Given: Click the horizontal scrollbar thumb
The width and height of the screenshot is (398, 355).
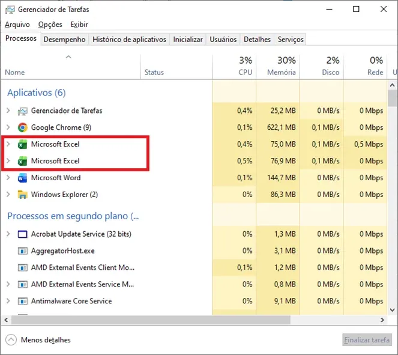Looking at the screenshot, I should (151, 320).
